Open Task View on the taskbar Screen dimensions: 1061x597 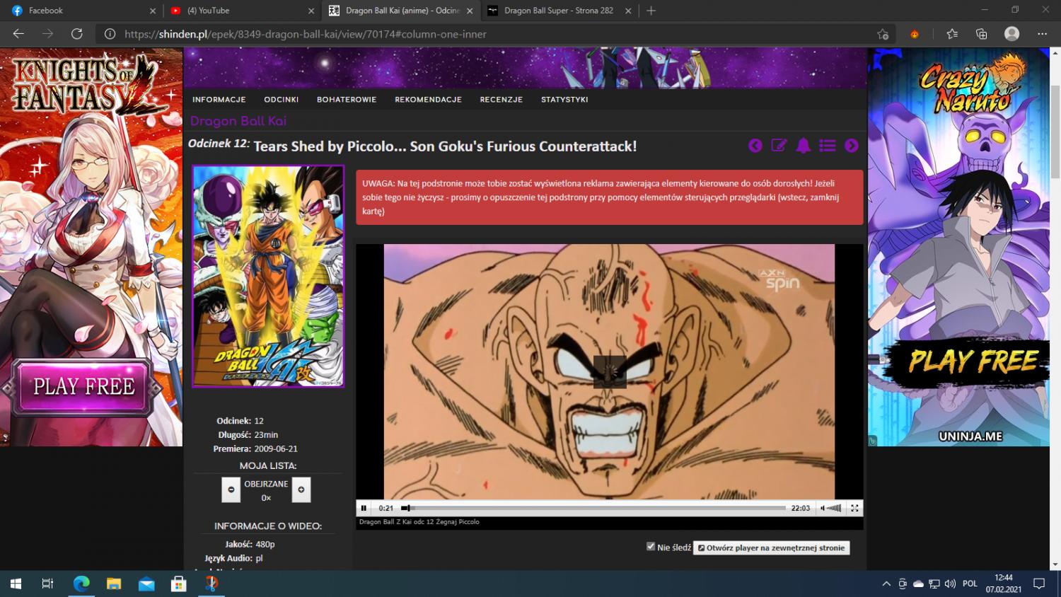coord(47,584)
